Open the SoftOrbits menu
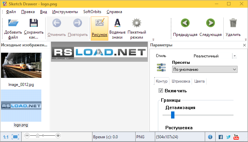248x142 pixels. pyautogui.click(x=92, y=12)
